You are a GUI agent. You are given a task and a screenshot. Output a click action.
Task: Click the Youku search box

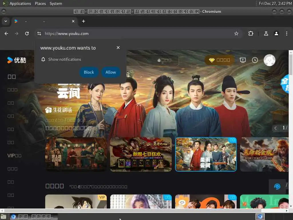(152, 60)
